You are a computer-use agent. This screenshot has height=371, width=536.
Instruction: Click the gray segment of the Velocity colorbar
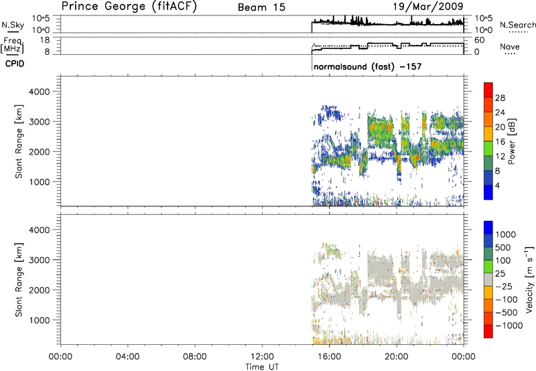coord(488,280)
